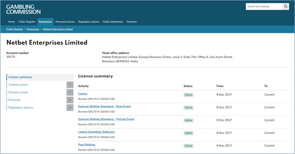Open Premises in top navigation
The height and width of the screenshot is (154, 295).
[132, 22]
